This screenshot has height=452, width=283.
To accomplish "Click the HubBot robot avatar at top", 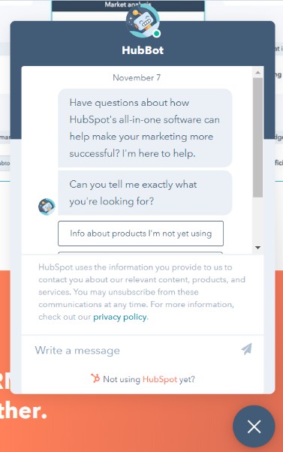I will 143,21.
